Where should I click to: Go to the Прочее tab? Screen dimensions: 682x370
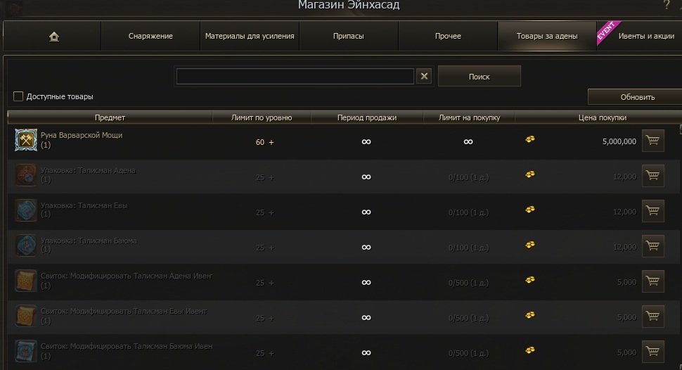pyautogui.click(x=448, y=36)
